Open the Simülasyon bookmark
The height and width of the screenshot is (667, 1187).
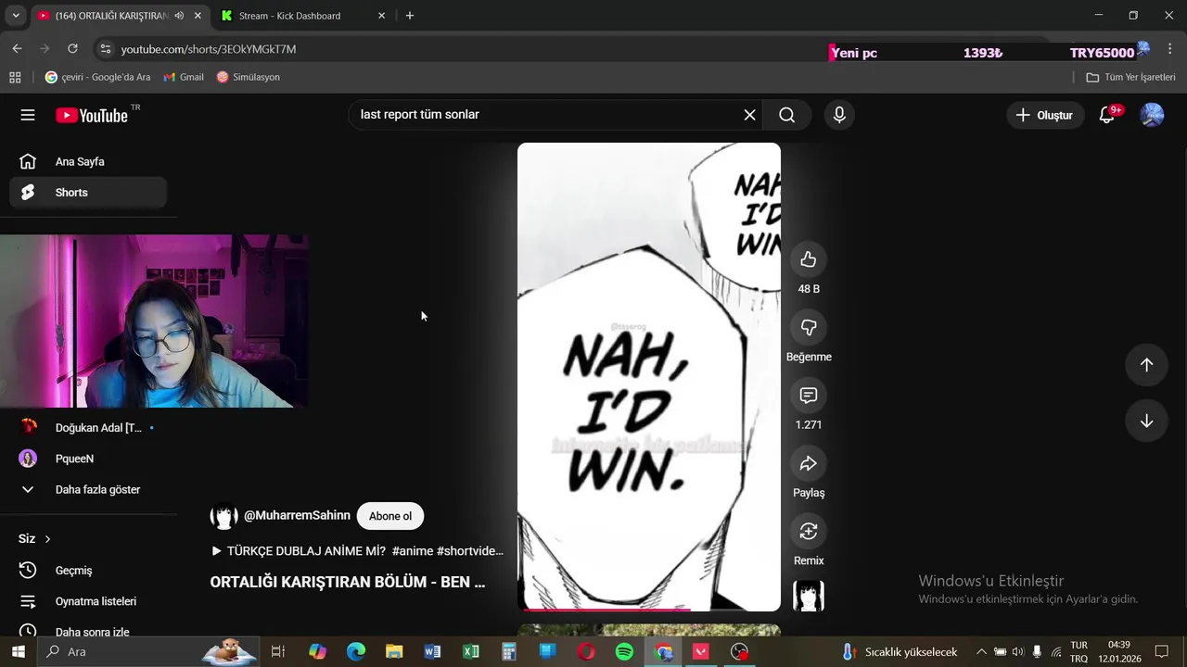point(248,77)
